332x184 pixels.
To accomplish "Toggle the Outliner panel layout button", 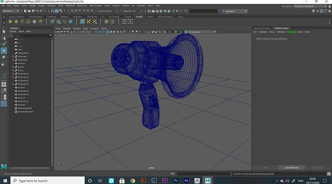I will (x=4, y=104).
